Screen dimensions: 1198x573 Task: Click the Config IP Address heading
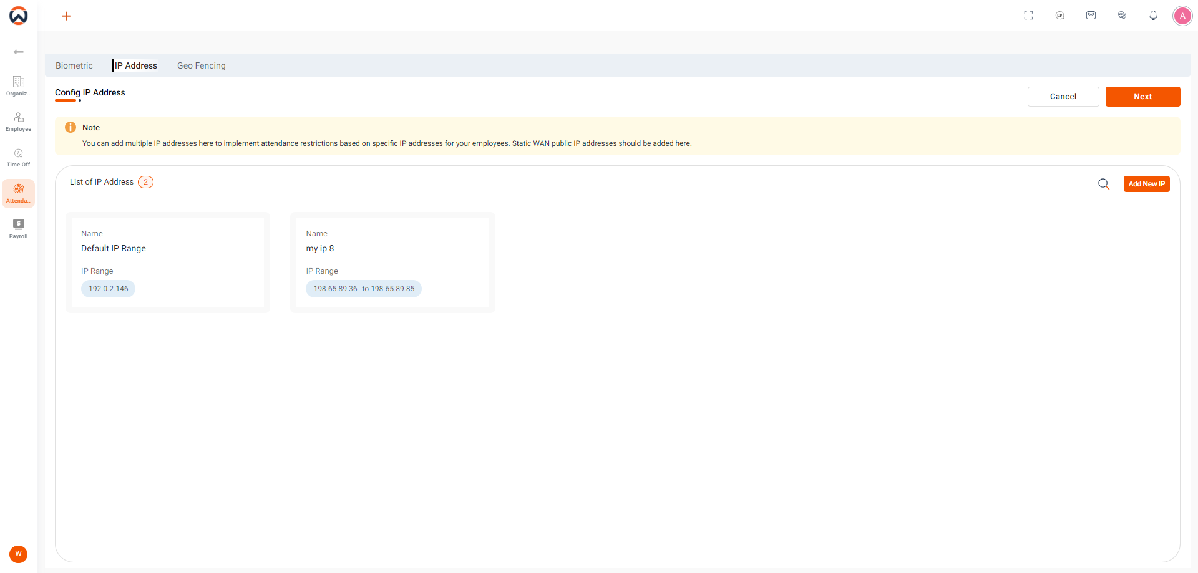click(x=90, y=92)
